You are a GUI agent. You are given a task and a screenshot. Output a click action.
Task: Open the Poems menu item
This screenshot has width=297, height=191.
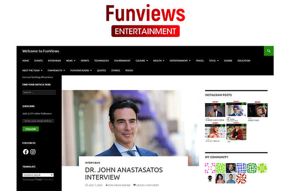tap(129, 70)
